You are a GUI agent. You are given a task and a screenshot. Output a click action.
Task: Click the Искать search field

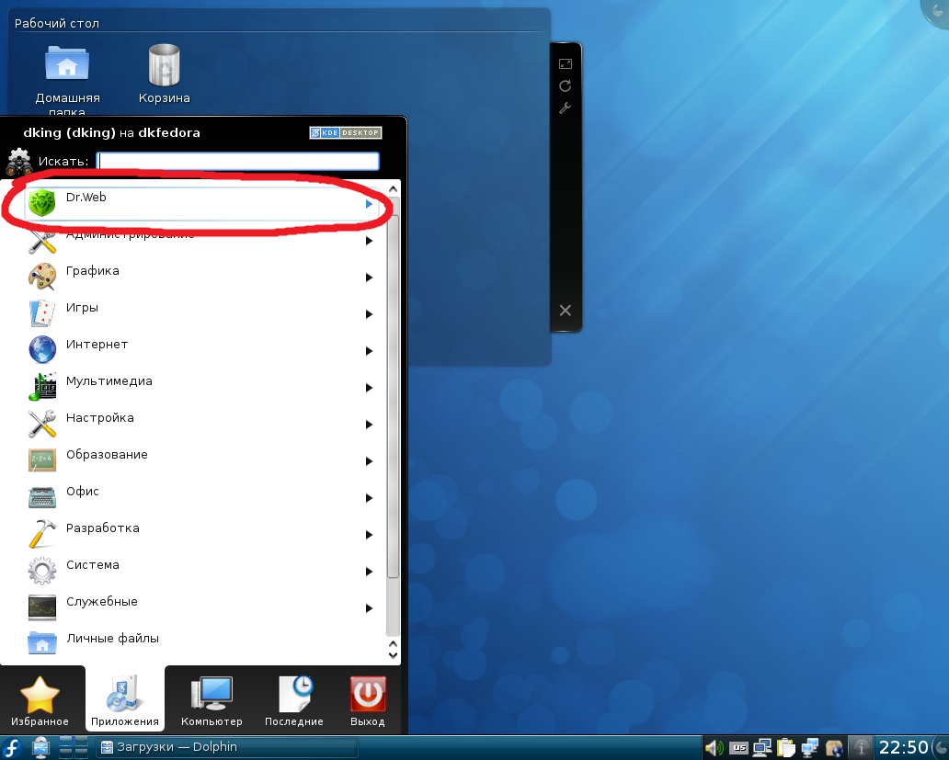click(238, 161)
